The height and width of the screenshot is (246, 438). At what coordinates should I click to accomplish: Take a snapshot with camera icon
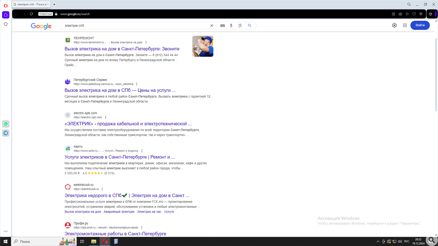pos(400,14)
